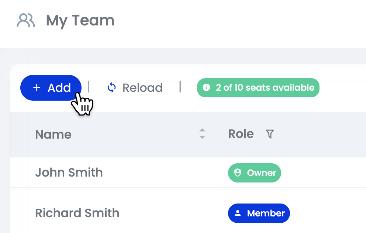Image resolution: width=366 pixels, height=233 pixels.
Task: Sort names descending with the lower sort arrow
Action: (202, 137)
